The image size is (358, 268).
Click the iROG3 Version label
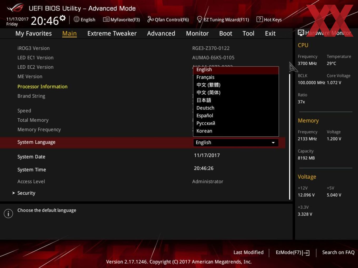(33, 48)
